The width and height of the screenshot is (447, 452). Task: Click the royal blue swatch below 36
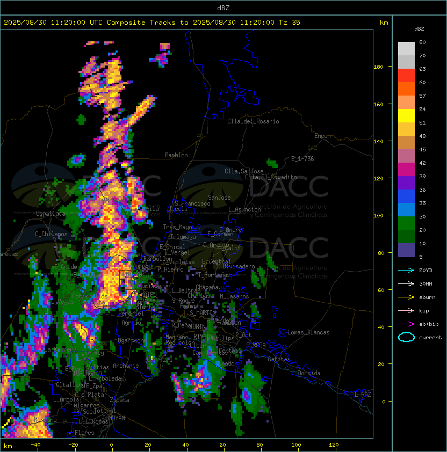(406, 196)
